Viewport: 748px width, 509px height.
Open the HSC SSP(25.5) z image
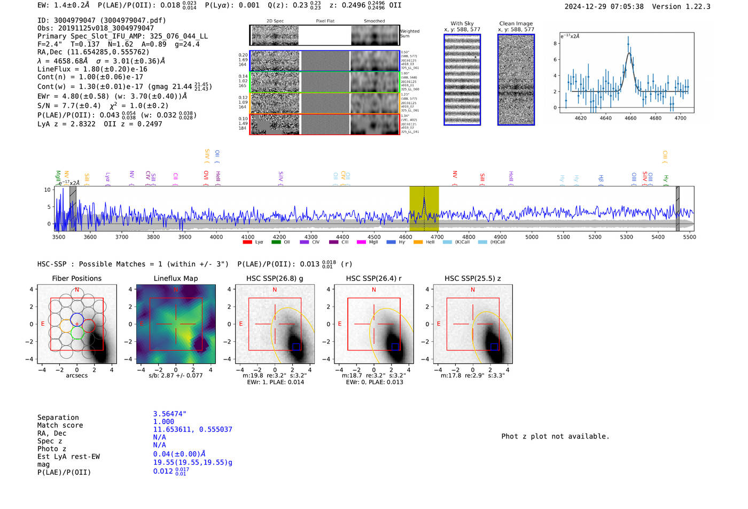click(x=472, y=324)
